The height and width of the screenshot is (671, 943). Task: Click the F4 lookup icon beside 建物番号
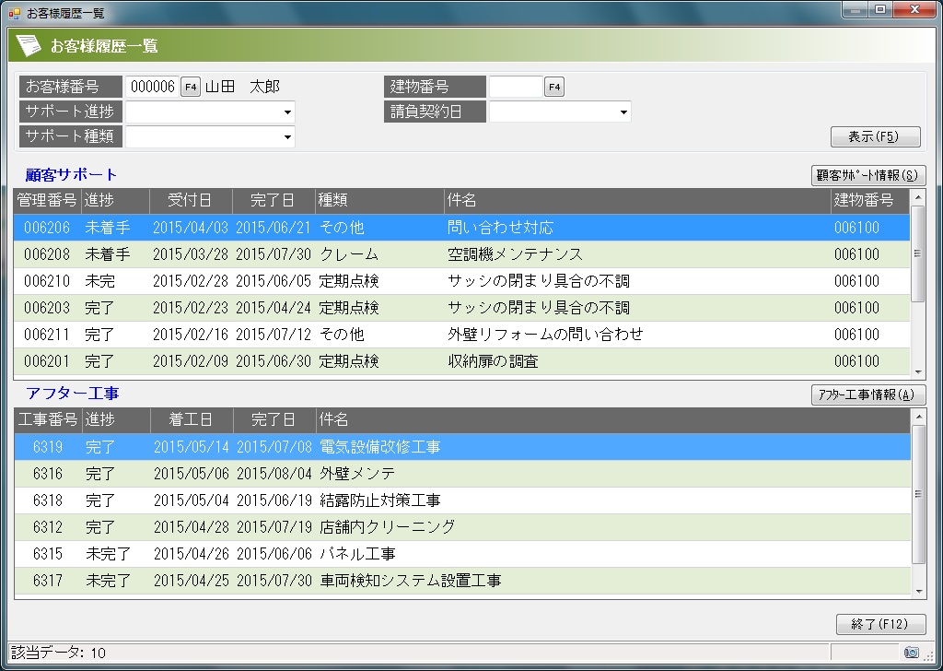tap(553, 87)
